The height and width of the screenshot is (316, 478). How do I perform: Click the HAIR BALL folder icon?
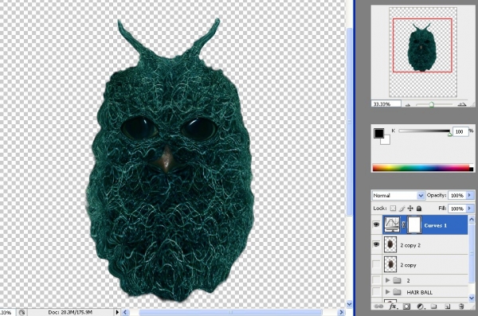point(397,292)
